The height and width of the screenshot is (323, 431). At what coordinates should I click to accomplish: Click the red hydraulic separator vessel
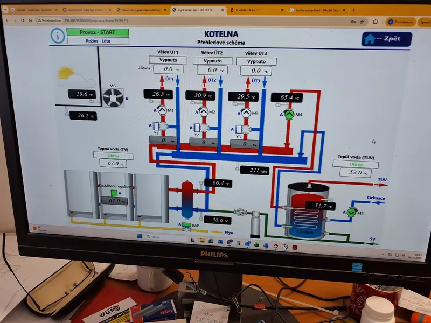(187, 200)
